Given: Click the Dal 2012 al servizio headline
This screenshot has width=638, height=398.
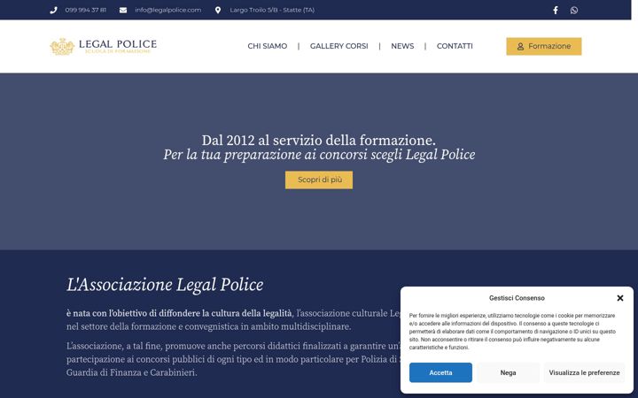Looking at the screenshot, I should click(319, 140).
